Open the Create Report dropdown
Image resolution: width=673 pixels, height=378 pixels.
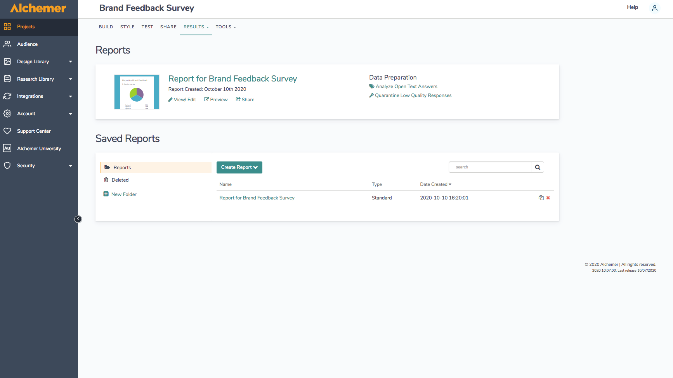pyautogui.click(x=239, y=167)
